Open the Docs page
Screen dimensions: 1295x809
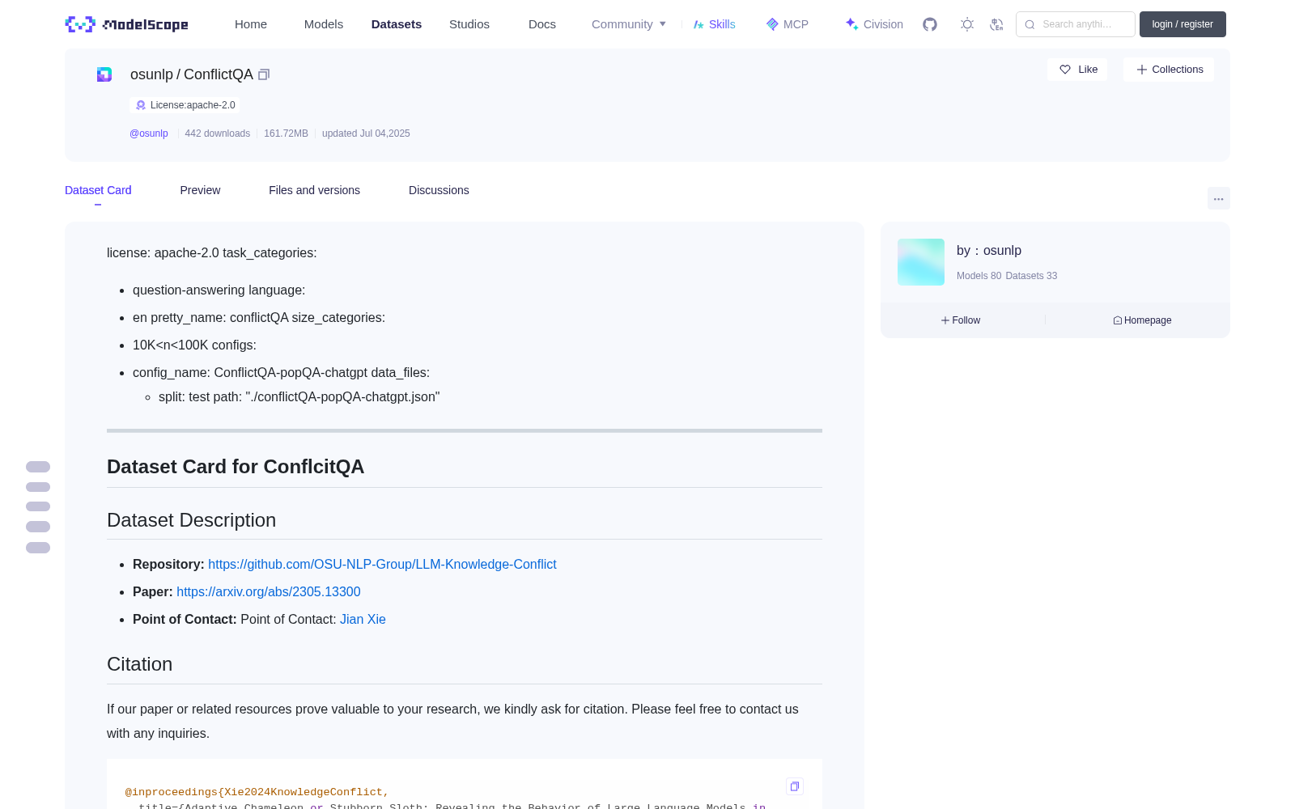(542, 24)
